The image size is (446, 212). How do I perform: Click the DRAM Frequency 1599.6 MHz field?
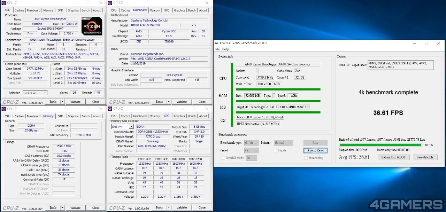point(64,147)
